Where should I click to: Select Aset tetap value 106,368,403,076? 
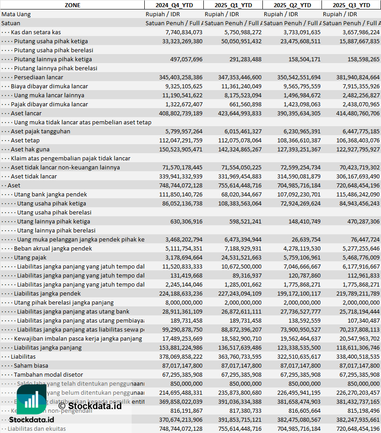[358, 140]
